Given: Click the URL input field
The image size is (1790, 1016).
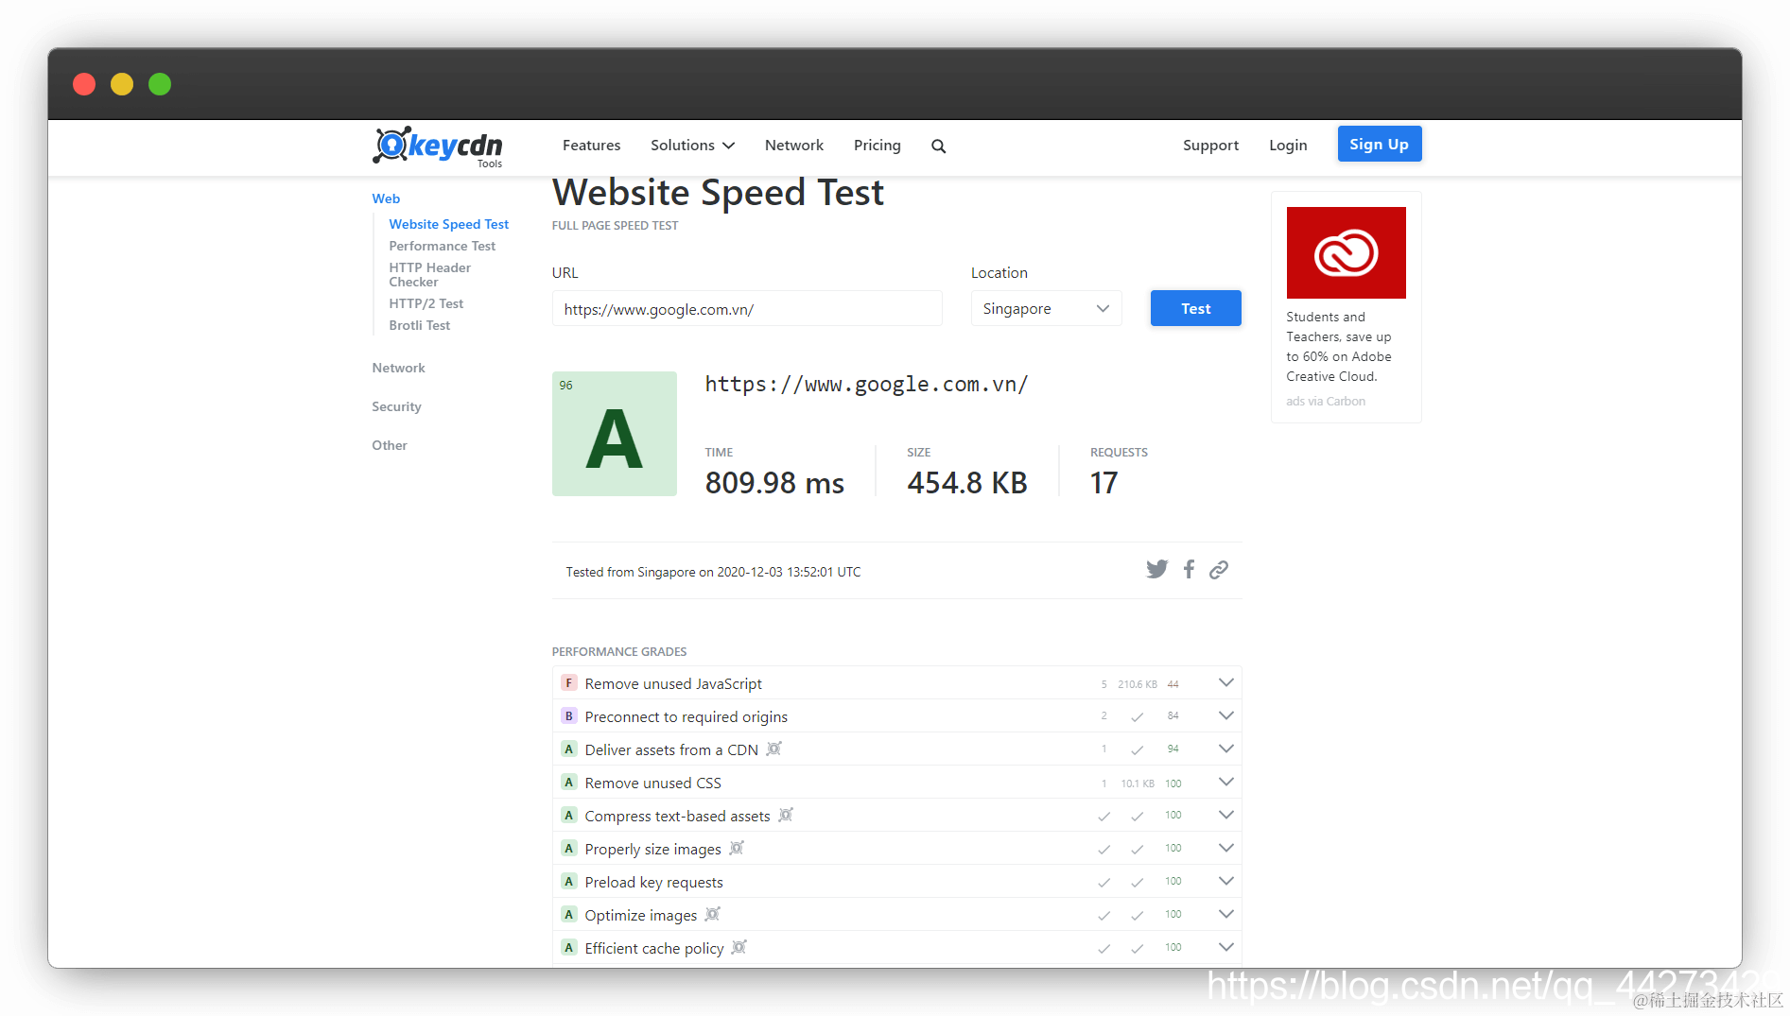Looking at the screenshot, I should coord(747,308).
